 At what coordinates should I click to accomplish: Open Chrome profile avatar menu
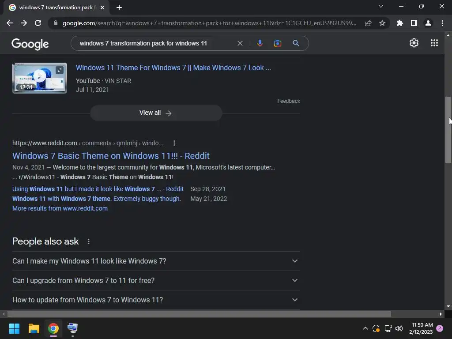[x=428, y=23]
